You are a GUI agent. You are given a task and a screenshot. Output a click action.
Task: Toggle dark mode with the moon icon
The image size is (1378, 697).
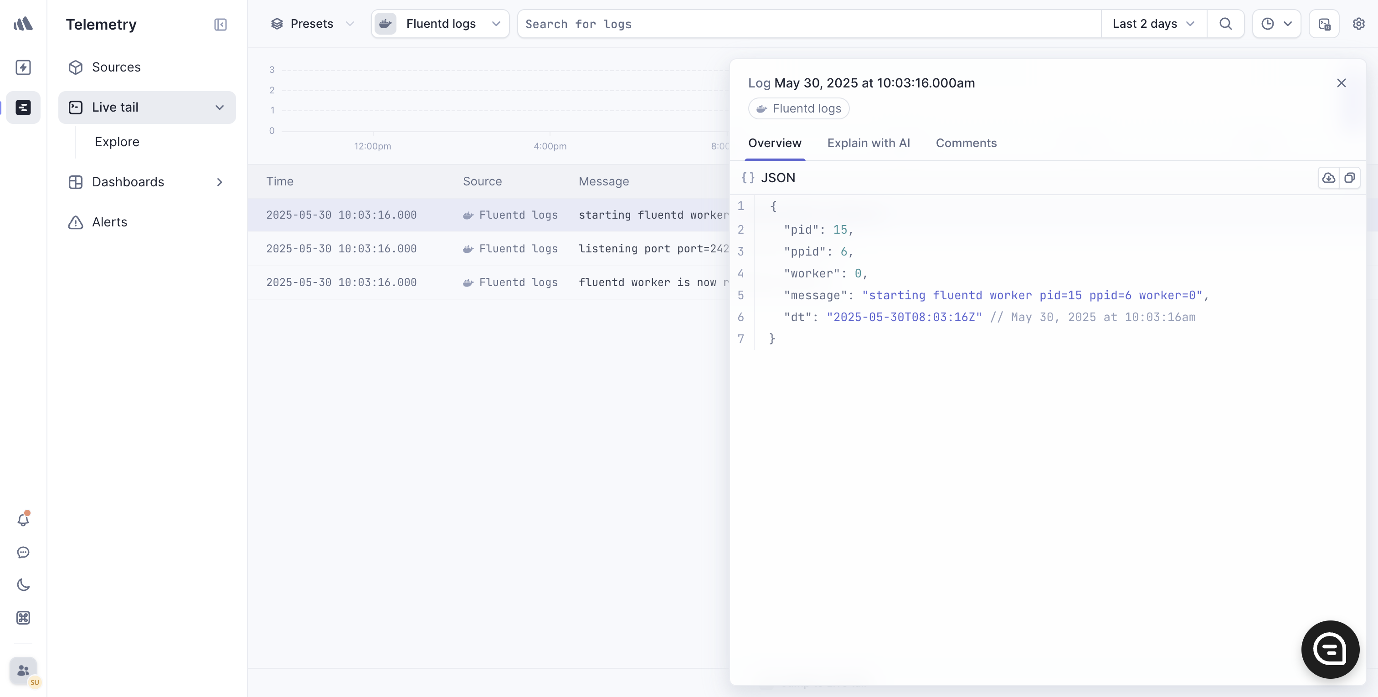pyautogui.click(x=23, y=584)
